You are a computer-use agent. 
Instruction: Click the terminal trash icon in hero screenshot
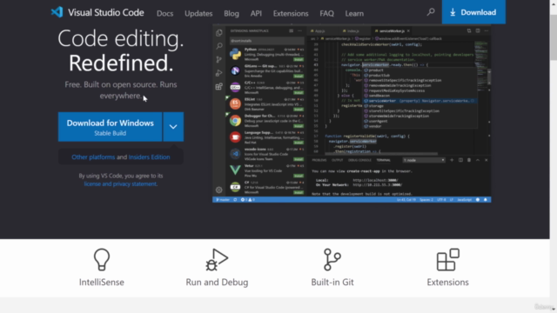click(x=469, y=160)
